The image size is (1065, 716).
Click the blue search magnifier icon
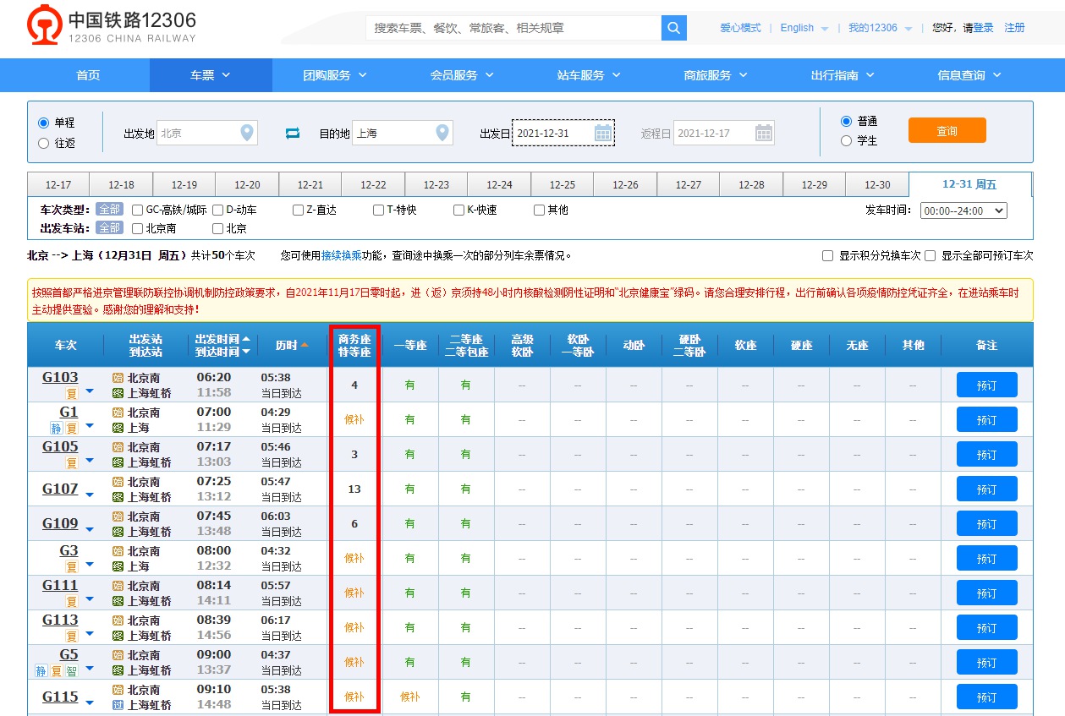(673, 28)
